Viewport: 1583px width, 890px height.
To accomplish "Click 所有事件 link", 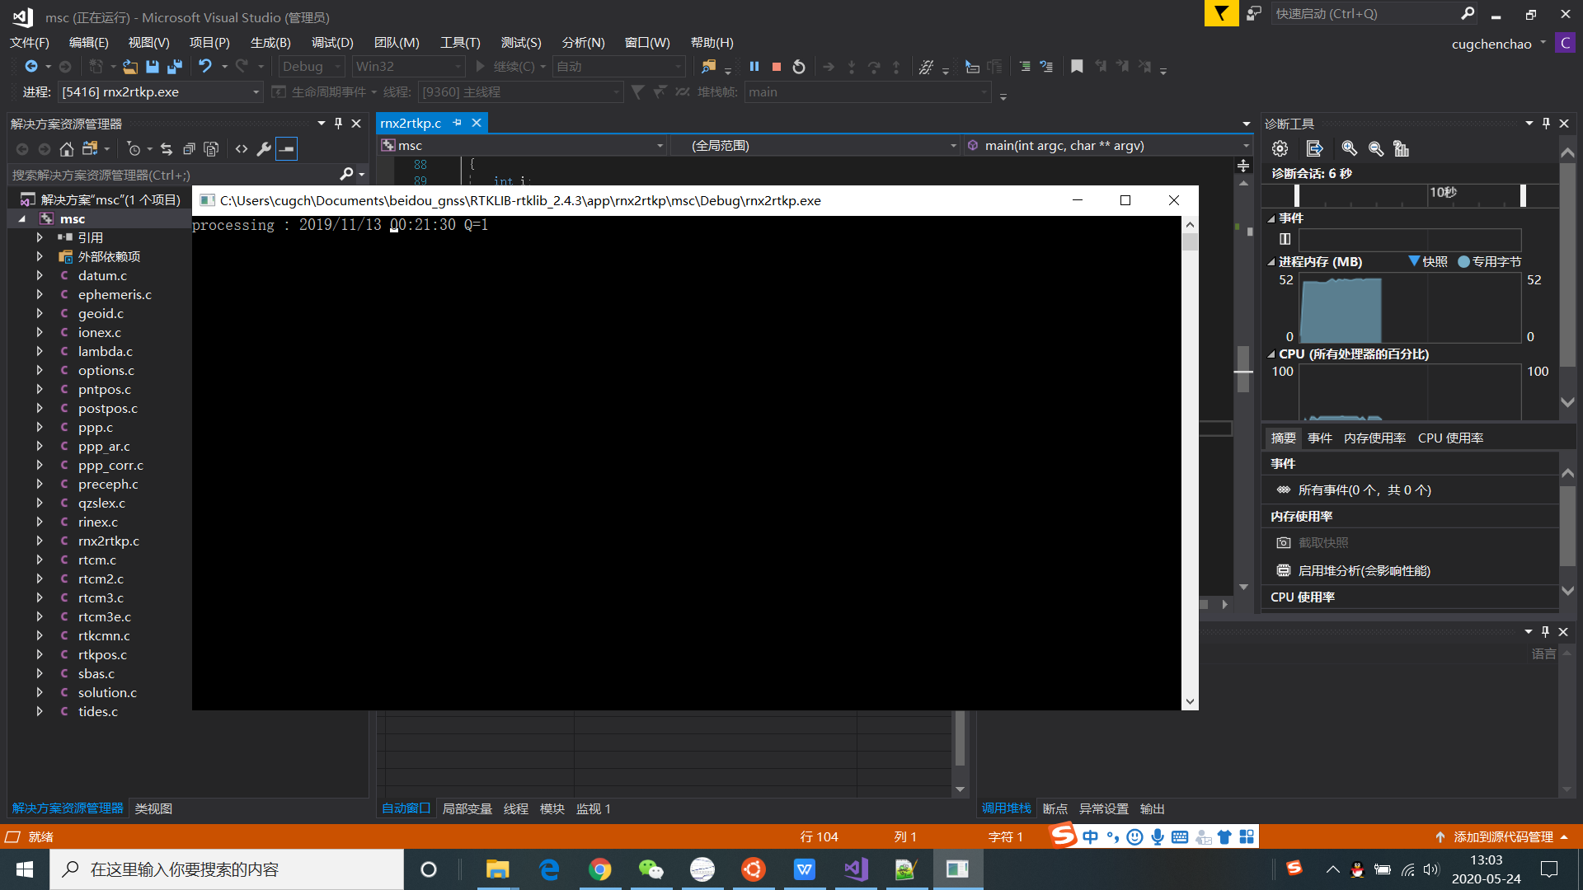I will pyautogui.click(x=1365, y=490).
